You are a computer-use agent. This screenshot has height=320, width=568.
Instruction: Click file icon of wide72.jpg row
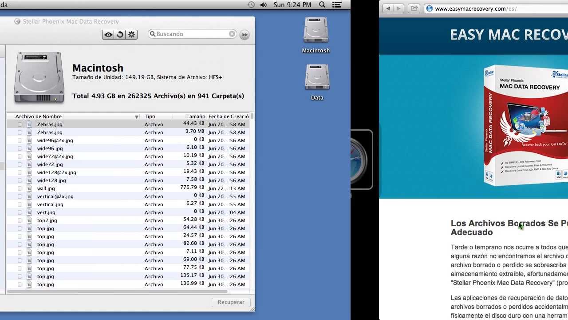pyautogui.click(x=30, y=164)
